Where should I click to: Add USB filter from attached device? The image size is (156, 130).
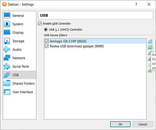150,47
